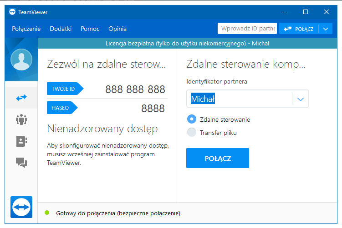Open the Połączenie menu

[26, 29]
